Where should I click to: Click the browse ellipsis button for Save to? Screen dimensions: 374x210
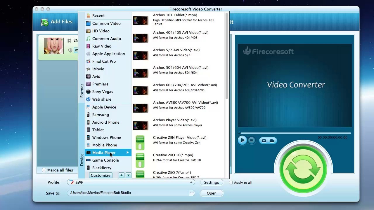click(x=192, y=193)
